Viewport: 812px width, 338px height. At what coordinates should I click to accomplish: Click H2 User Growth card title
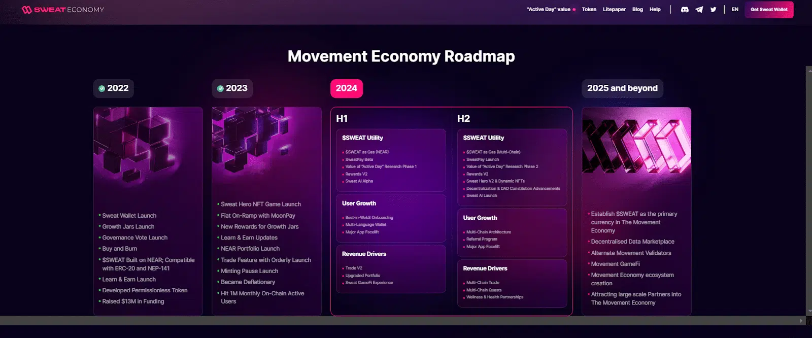480,218
